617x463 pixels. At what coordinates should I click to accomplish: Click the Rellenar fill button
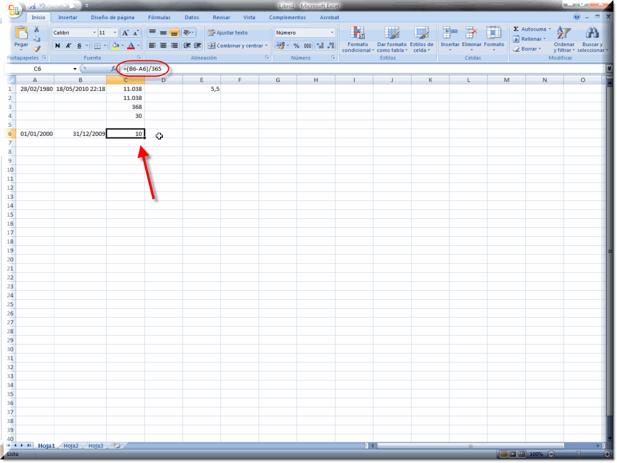[530, 39]
